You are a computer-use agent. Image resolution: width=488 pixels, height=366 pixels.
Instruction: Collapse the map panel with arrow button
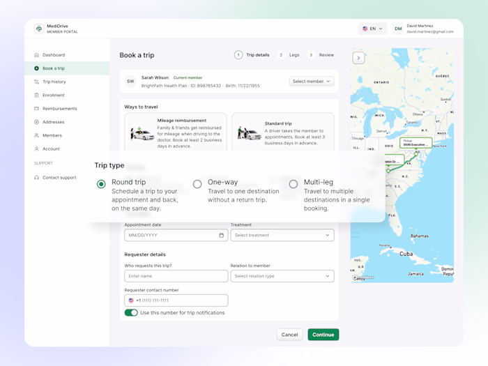[x=358, y=58]
